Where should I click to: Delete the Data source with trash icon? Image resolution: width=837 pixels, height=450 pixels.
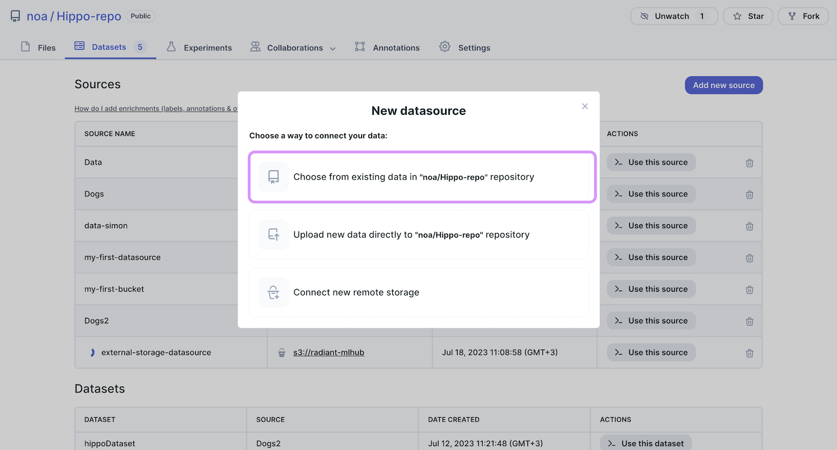pos(749,163)
